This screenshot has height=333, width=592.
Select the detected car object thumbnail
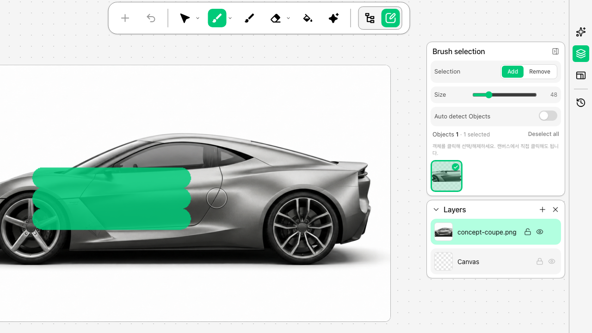[446, 176]
